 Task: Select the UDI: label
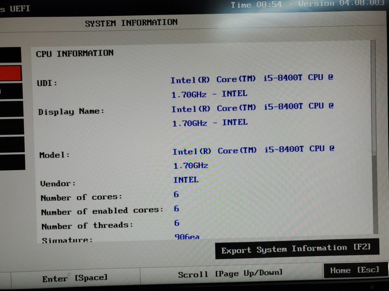47,83
